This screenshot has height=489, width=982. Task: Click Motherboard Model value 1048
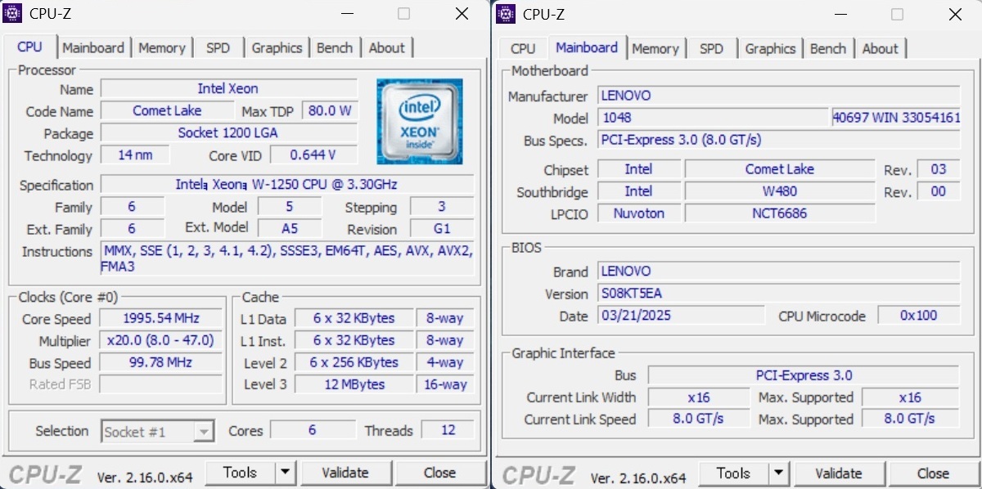(x=713, y=117)
